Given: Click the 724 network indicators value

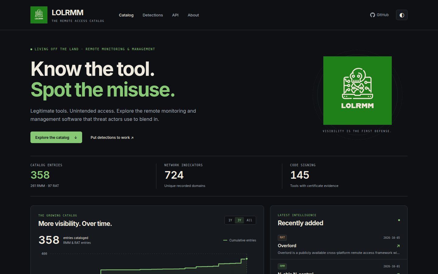Looking at the screenshot, I should [174, 175].
